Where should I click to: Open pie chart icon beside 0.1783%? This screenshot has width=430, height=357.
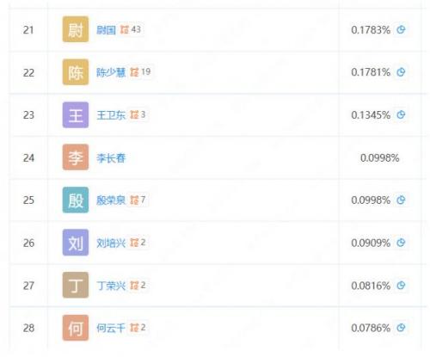click(401, 29)
